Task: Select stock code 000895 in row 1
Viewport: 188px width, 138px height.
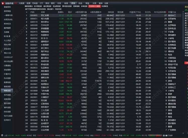Action: pyautogui.click(x=34, y=15)
